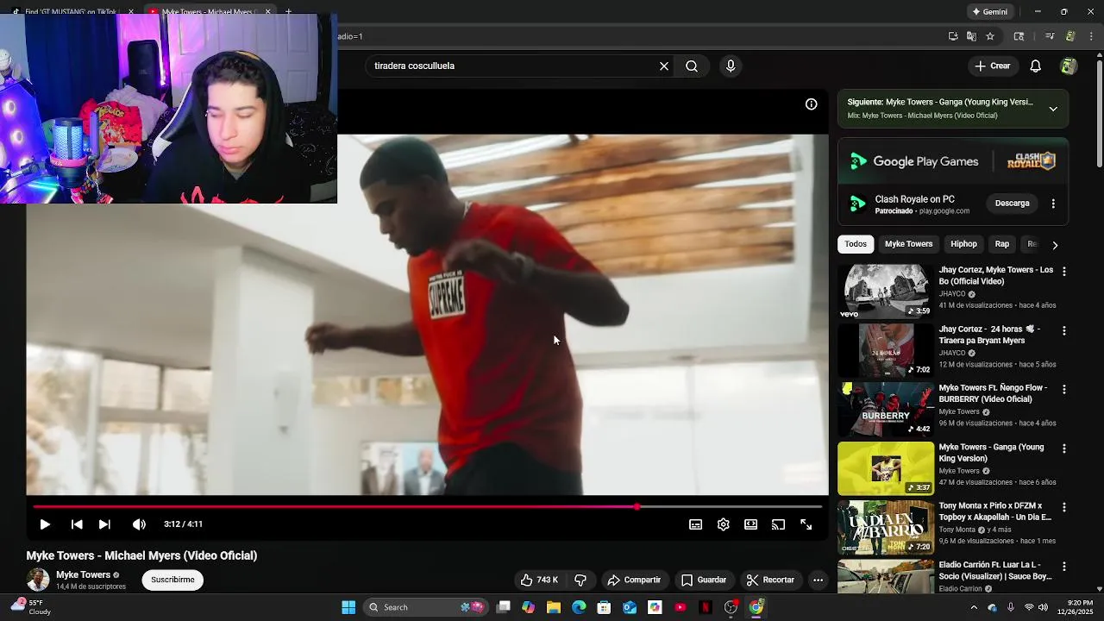Click the YouTube search magnifier button
Screen dimensions: 1104x621
point(692,66)
